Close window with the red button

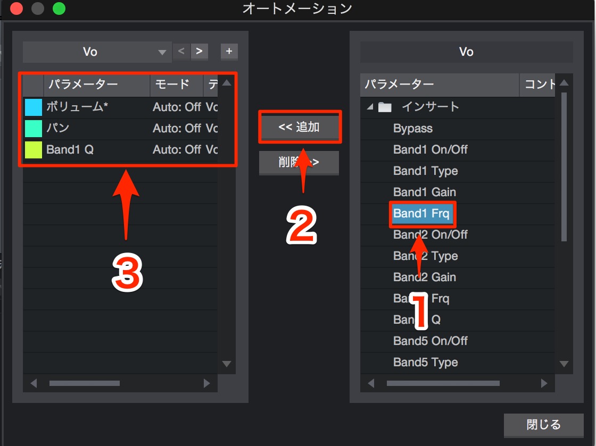16,9
